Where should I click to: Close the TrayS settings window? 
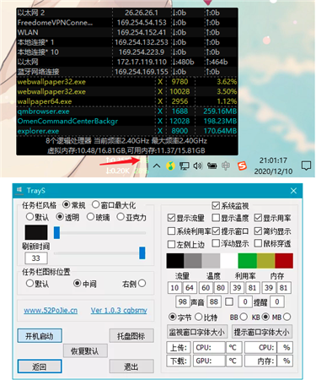[293, 191]
